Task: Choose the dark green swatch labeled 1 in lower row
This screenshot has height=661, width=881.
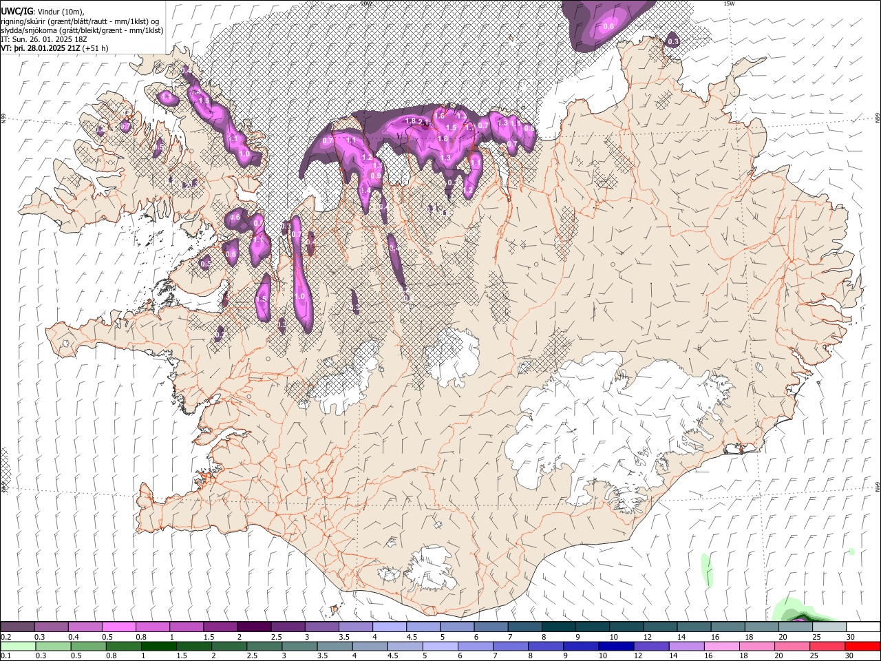Action: click(x=159, y=646)
